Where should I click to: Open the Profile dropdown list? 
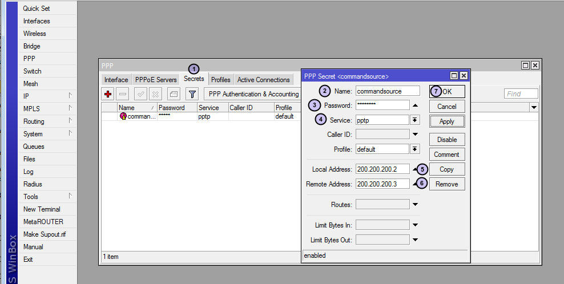coord(415,149)
